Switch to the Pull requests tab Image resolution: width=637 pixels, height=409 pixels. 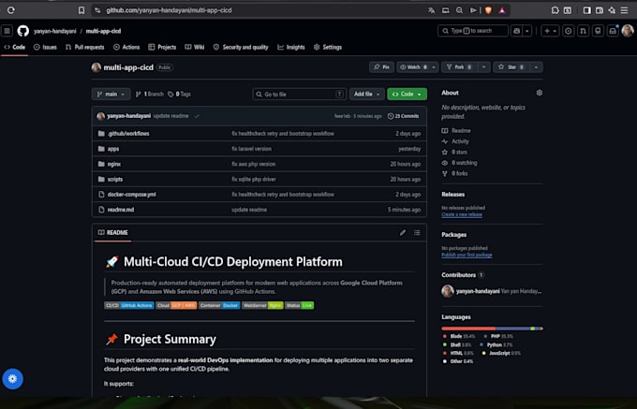84,47
